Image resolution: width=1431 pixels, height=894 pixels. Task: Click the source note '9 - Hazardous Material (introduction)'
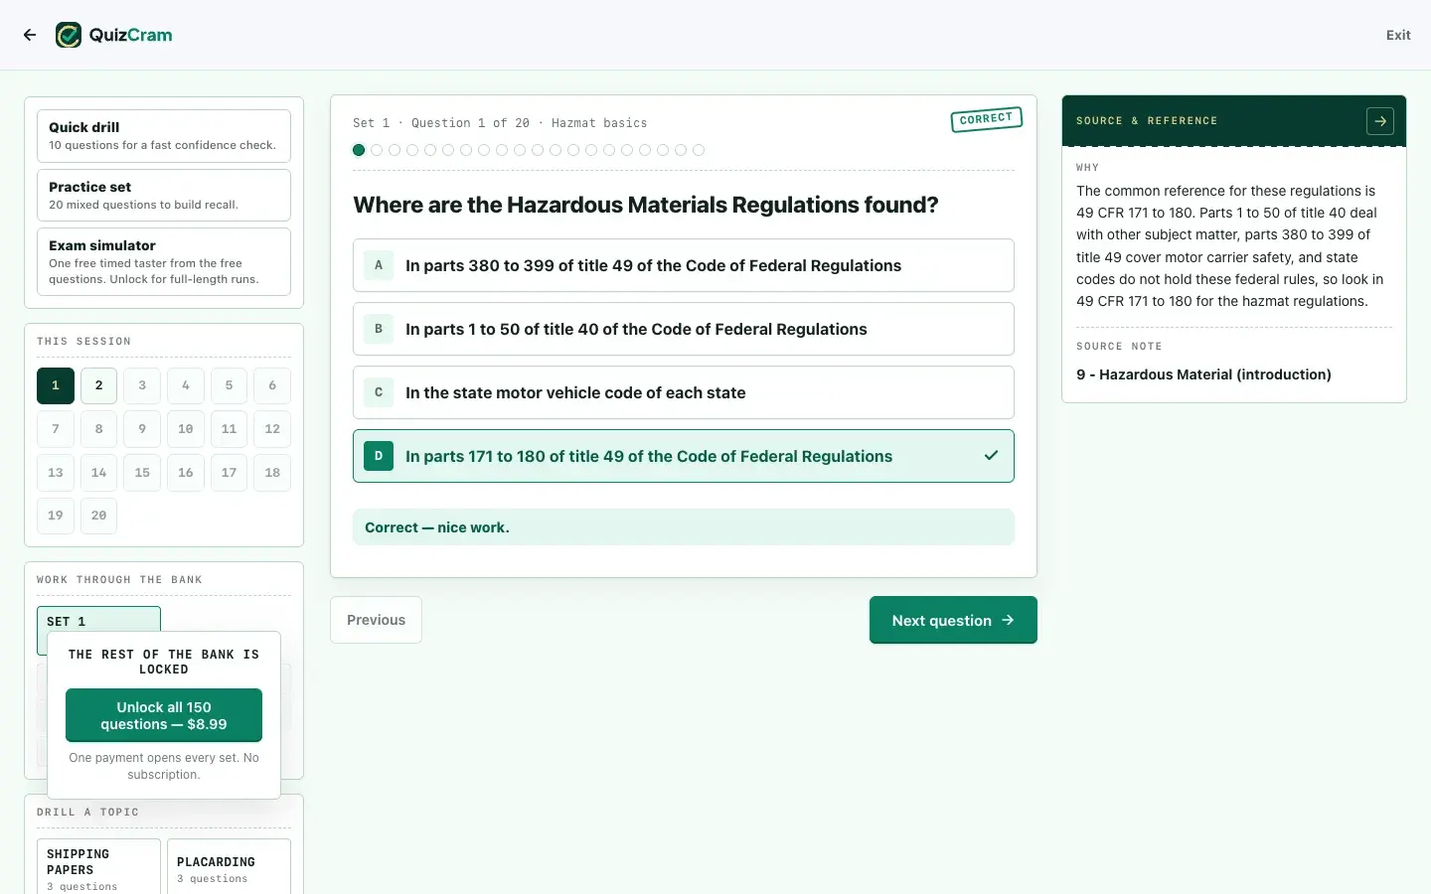(1203, 374)
